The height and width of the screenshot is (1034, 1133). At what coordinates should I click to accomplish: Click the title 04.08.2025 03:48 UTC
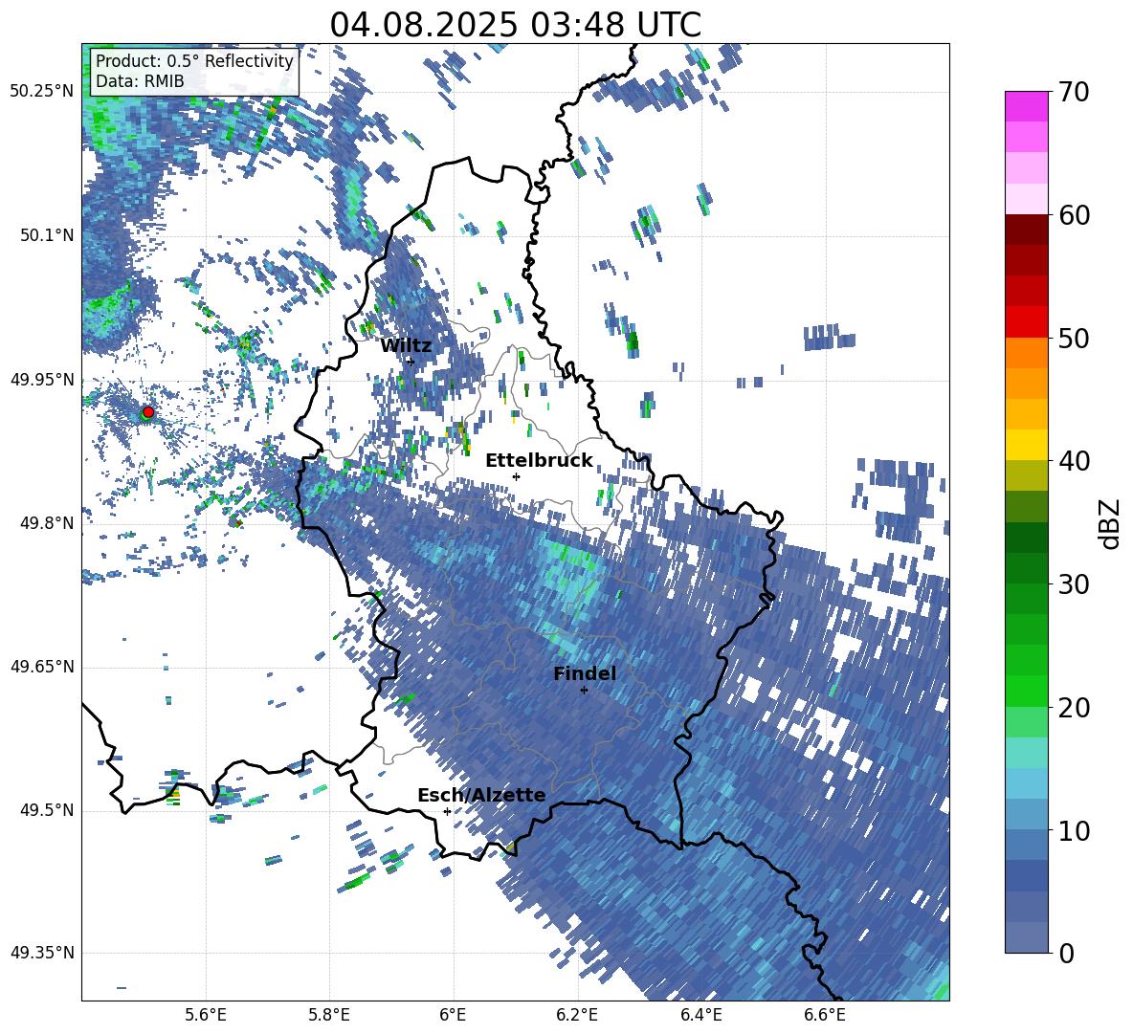click(515, 25)
